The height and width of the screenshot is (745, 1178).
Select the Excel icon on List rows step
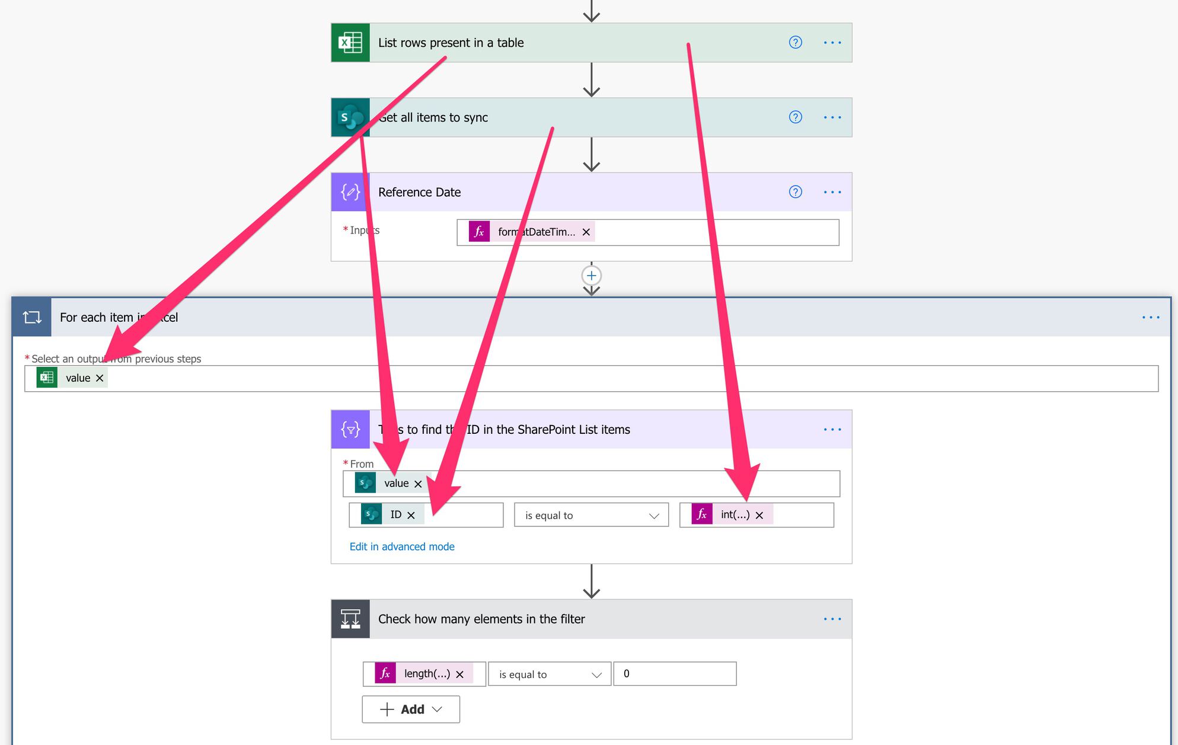[x=350, y=42]
